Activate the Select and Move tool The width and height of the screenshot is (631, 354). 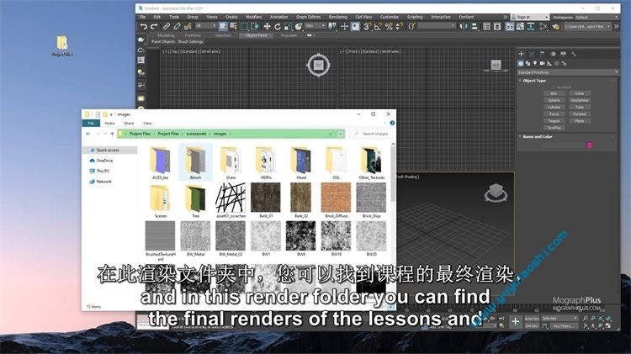click(x=267, y=27)
